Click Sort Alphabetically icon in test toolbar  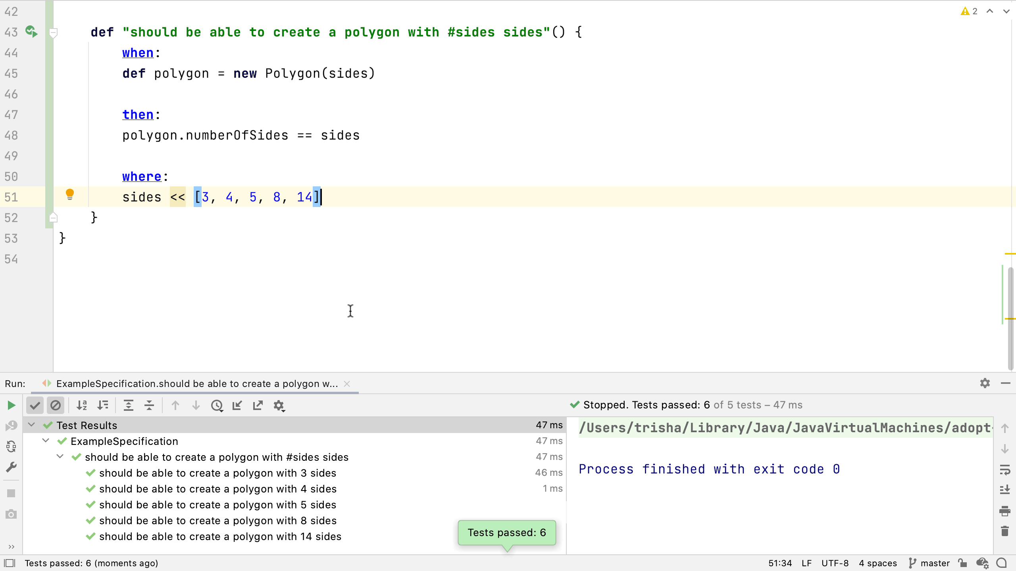82,405
